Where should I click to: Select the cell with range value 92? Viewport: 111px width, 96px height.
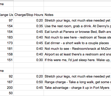(7, 76)
